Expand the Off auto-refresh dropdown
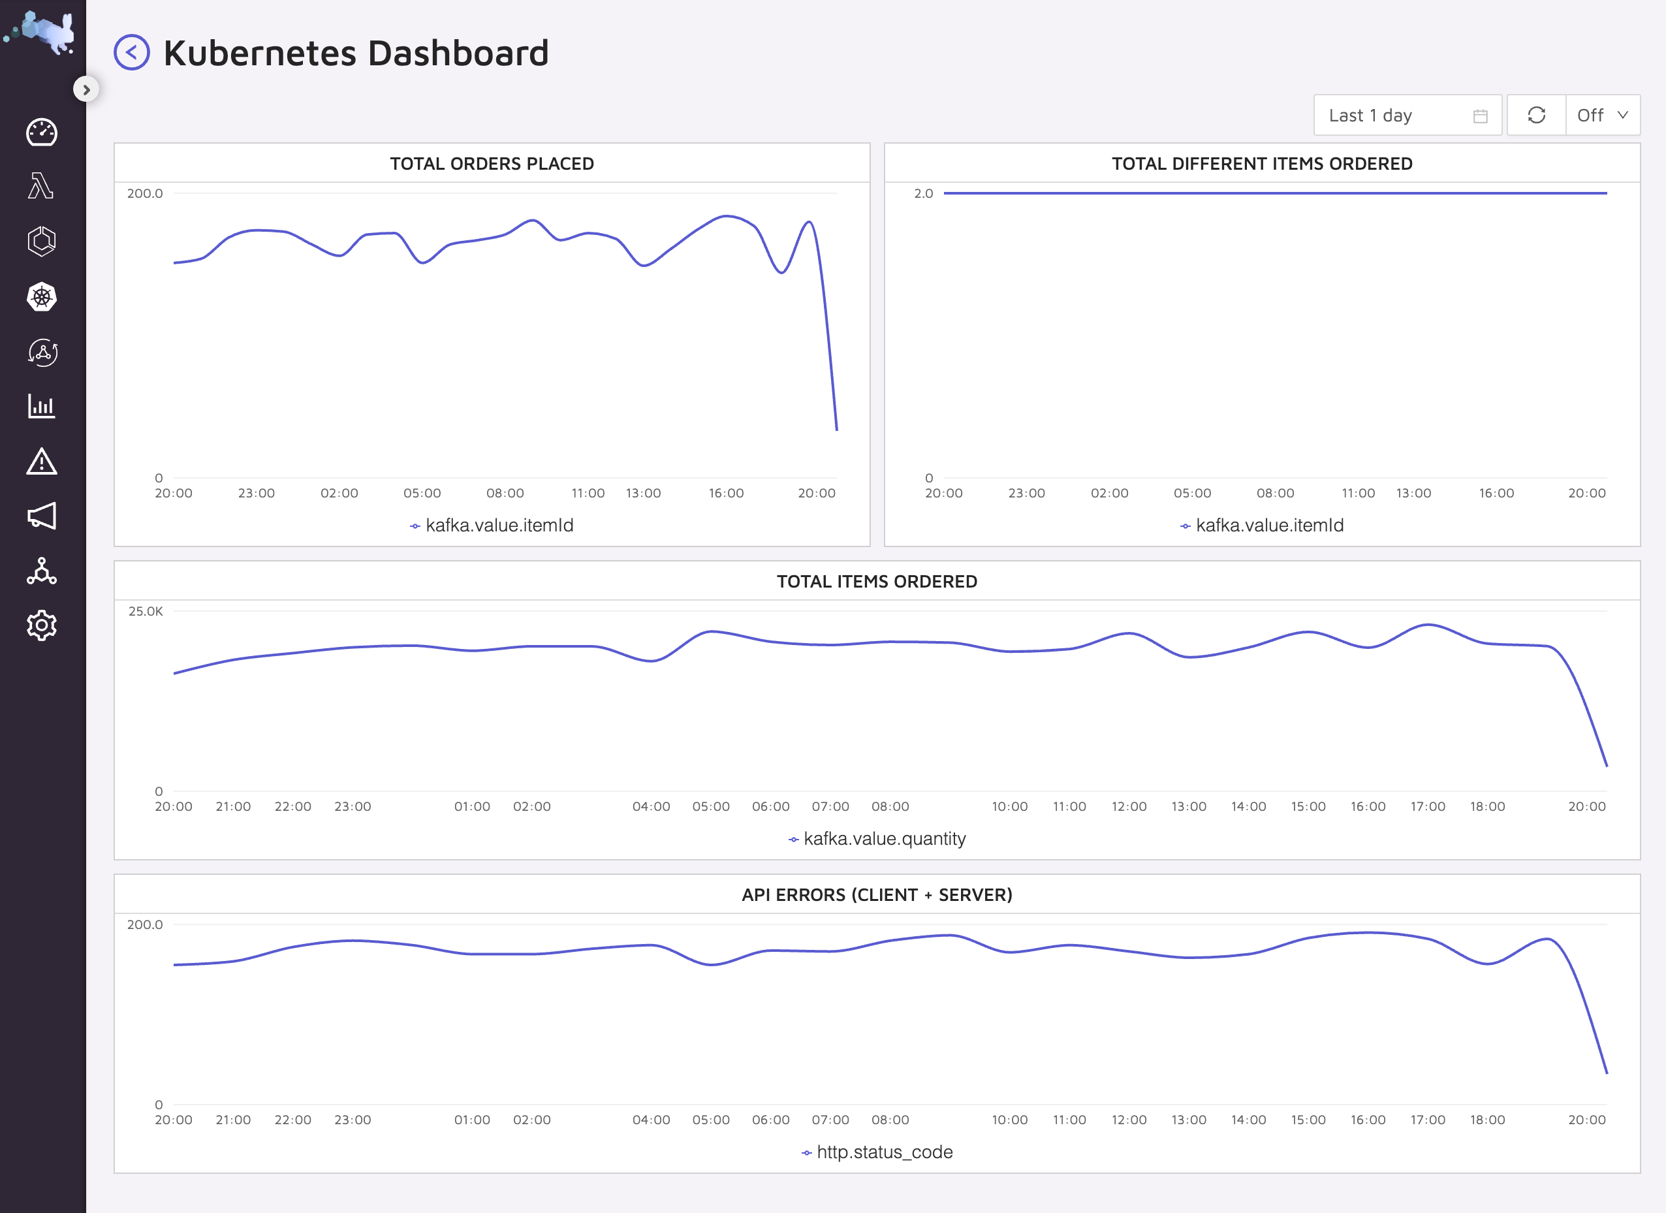The width and height of the screenshot is (1666, 1213). (x=1602, y=116)
